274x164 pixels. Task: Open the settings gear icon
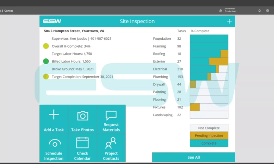(267, 11)
